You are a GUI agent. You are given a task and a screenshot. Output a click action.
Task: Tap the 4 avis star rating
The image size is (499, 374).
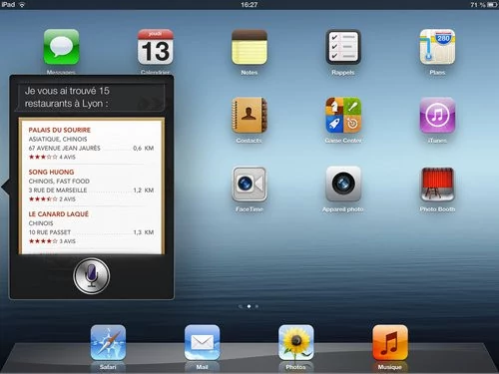tap(52, 157)
